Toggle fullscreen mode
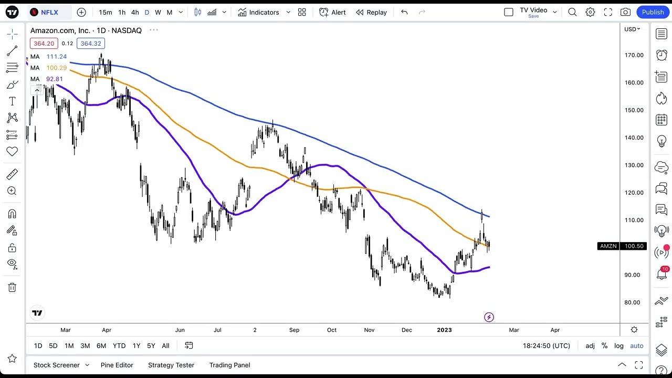 (608, 12)
